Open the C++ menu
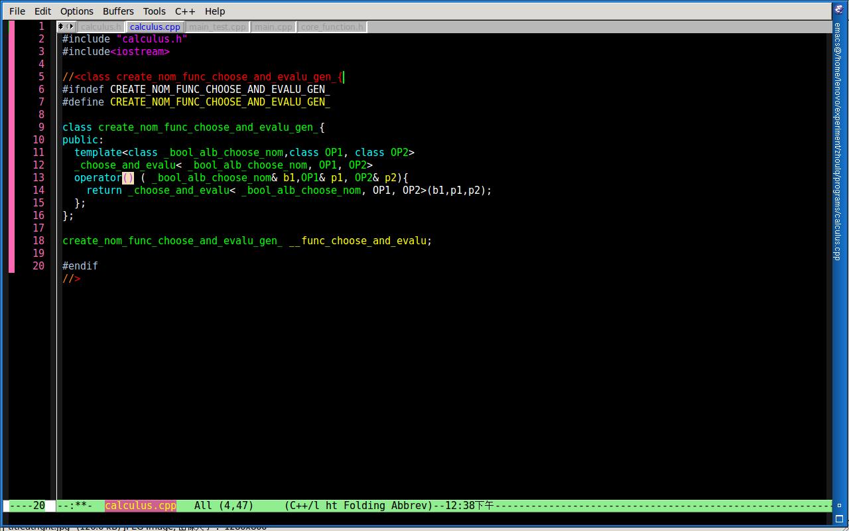The width and height of the screenshot is (849, 531). point(185,11)
